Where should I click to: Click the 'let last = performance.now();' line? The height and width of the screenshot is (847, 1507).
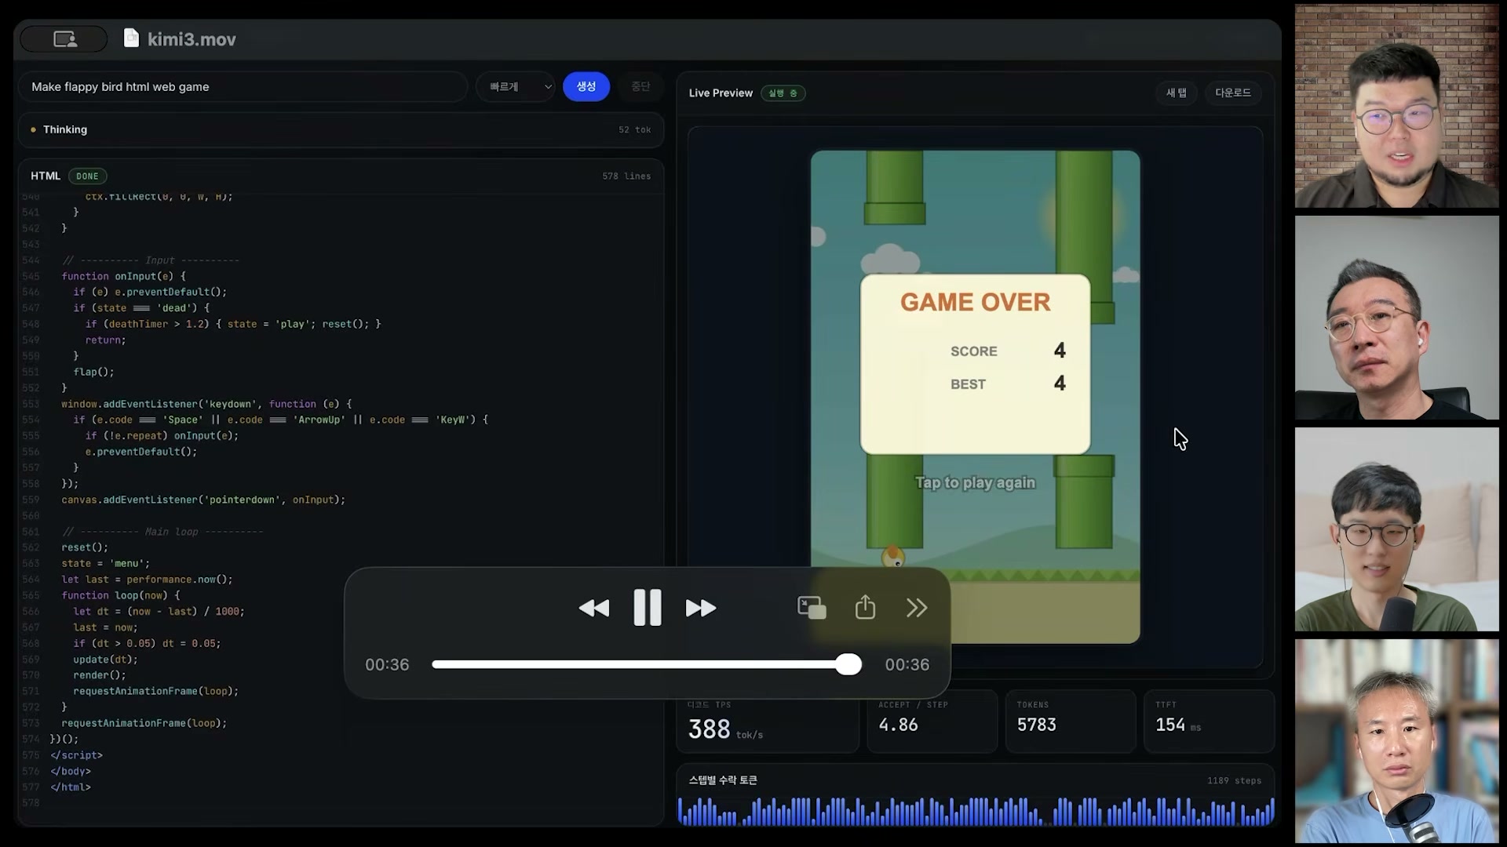click(147, 580)
